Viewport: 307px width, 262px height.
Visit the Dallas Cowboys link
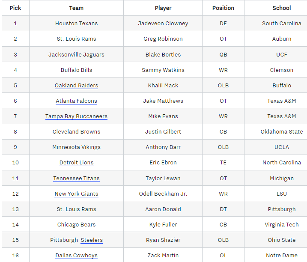[x=76, y=256]
